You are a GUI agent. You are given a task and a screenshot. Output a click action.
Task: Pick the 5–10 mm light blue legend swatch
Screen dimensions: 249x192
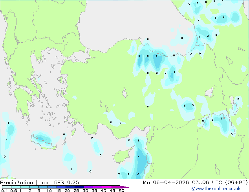point(43,187)
